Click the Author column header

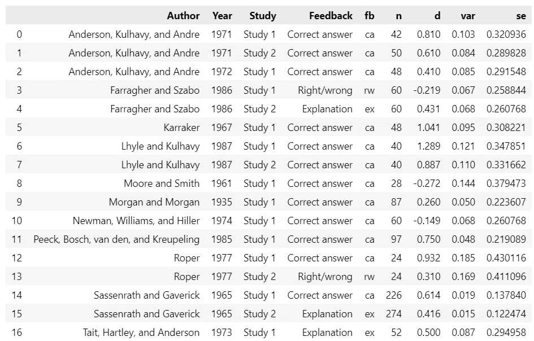pos(183,16)
